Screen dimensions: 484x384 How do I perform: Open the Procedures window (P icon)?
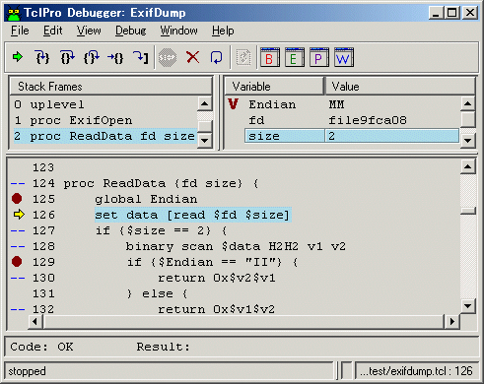[319, 57]
